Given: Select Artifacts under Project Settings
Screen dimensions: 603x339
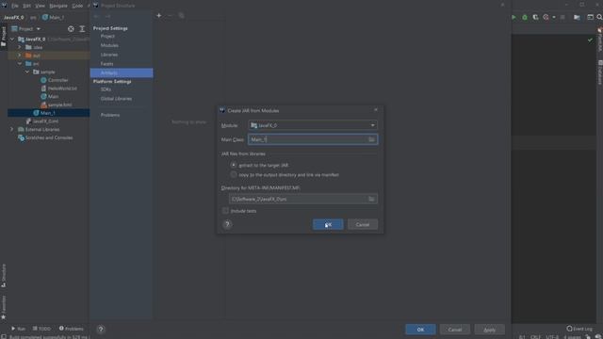Looking at the screenshot, I should coord(122,73).
